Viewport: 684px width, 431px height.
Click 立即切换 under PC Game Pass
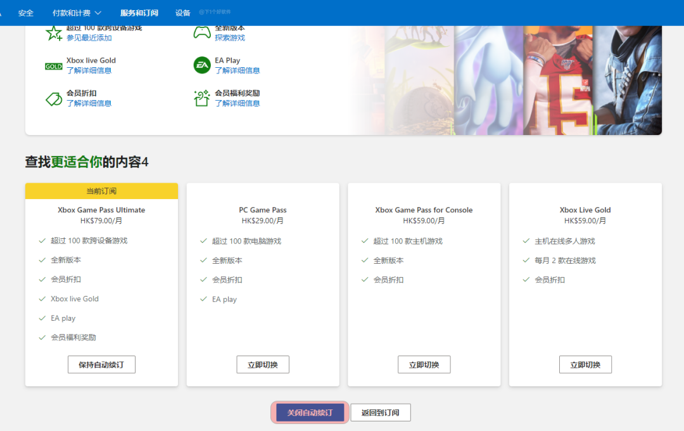(x=263, y=364)
